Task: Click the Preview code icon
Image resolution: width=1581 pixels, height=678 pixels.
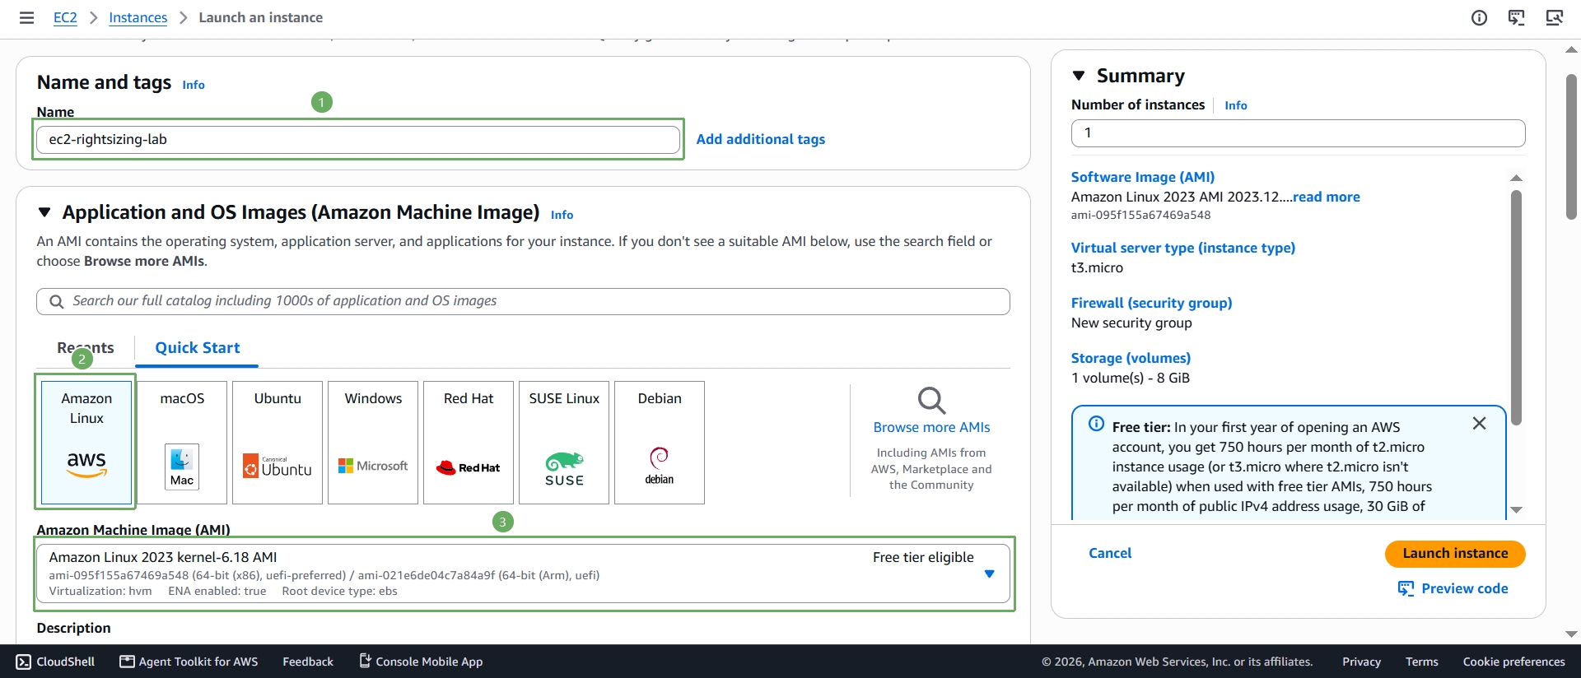Action: click(1406, 588)
